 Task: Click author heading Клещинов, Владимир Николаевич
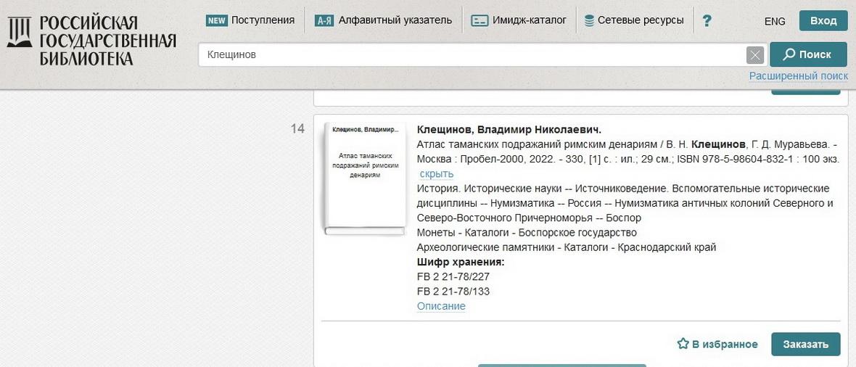509,129
